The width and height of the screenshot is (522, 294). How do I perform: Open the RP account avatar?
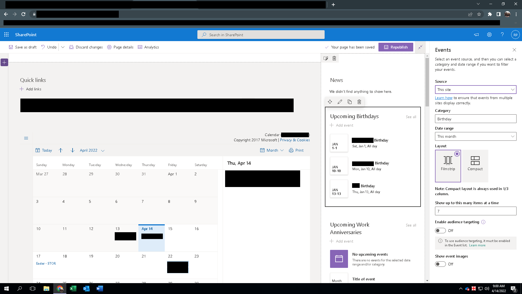click(x=515, y=35)
